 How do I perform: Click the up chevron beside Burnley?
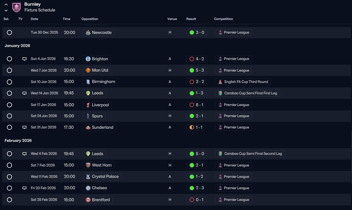6,4
